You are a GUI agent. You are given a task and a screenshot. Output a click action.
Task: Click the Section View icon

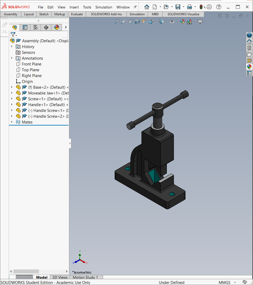coord(137,22)
